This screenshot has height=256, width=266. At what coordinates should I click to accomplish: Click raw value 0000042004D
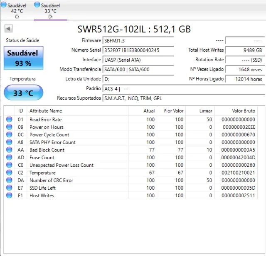click(238, 158)
